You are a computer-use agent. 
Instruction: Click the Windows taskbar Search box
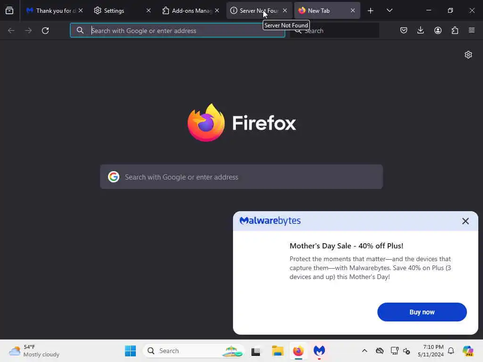coord(193,351)
